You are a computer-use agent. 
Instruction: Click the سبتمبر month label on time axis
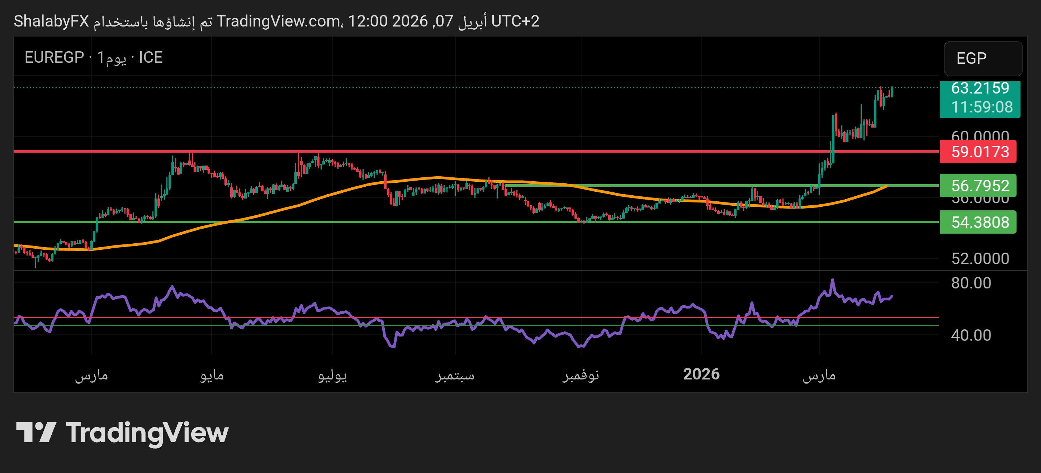(455, 375)
